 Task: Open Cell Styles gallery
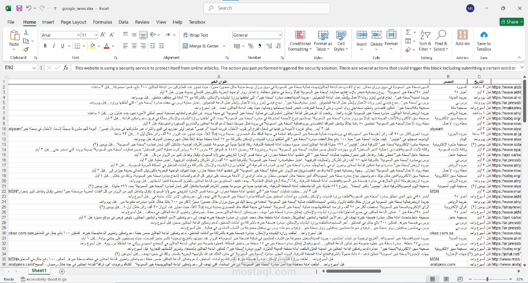pos(341,41)
